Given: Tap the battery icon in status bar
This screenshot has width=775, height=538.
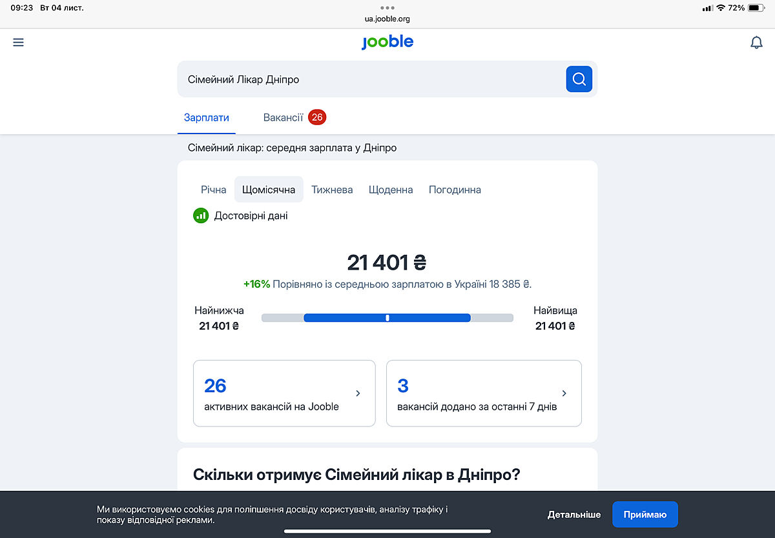Looking at the screenshot, I should tap(756, 8).
